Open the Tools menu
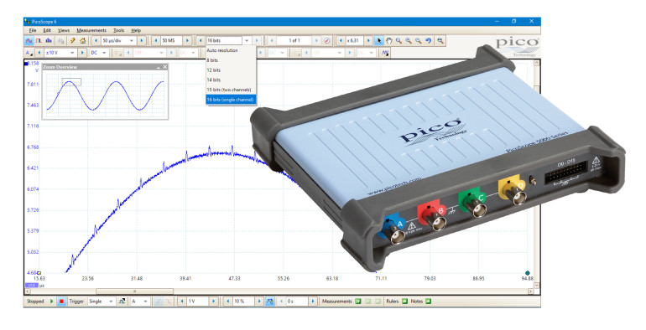This screenshot has height=330, width=646. (x=118, y=30)
